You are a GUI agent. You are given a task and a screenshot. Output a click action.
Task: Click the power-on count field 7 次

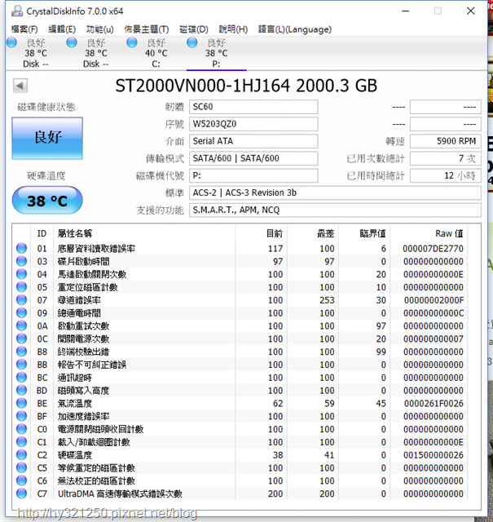click(x=446, y=158)
